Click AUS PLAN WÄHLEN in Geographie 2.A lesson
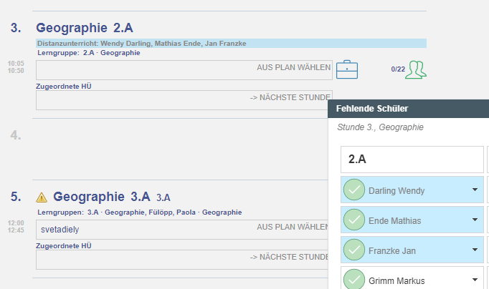Screen dimensions: 489x289 (x=293, y=67)
